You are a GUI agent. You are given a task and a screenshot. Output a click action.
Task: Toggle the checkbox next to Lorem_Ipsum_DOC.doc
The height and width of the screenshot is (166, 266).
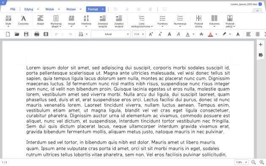coord(260,4)
